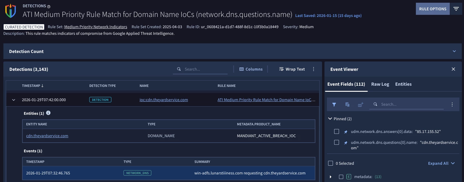The image size is (464, 182).
Task: Open ioc:cdn.theyardservice.com detection name link
Action: [164, 100]
